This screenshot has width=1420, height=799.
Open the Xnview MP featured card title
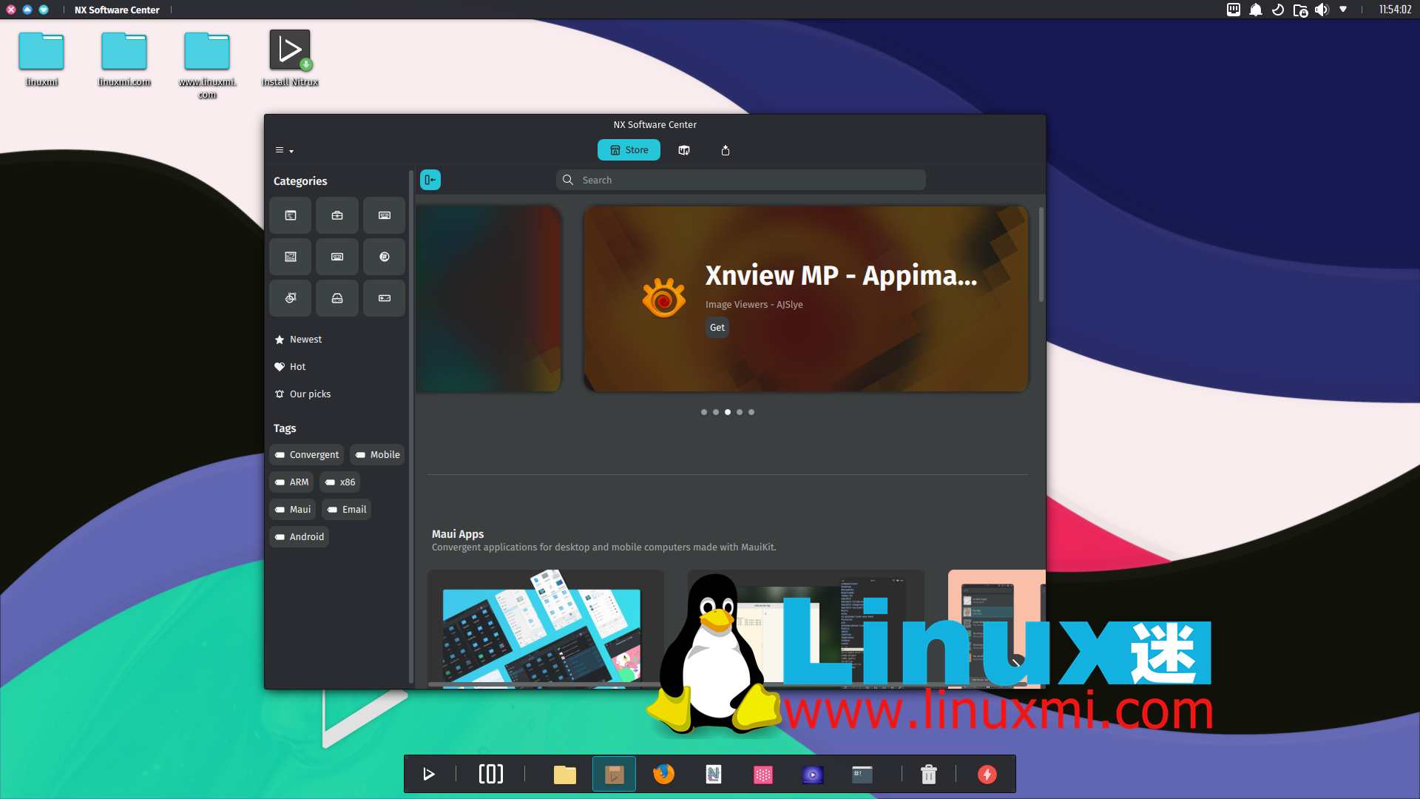(x=841, y=275)
